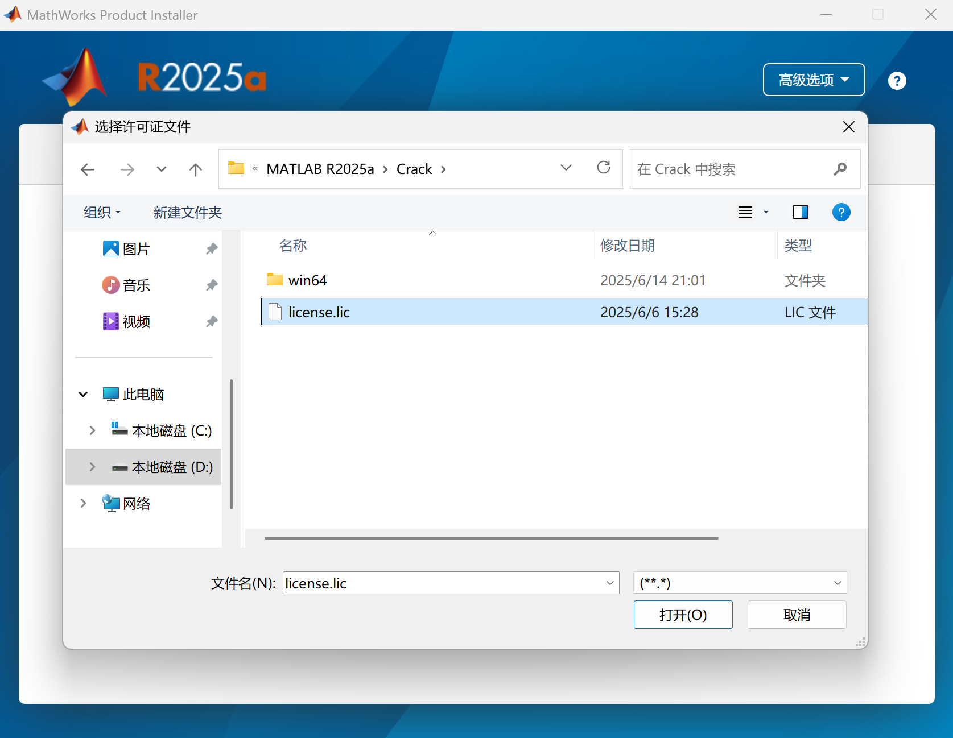Expand 本地磁盘 (C:) in sidebar

point(92,430)
